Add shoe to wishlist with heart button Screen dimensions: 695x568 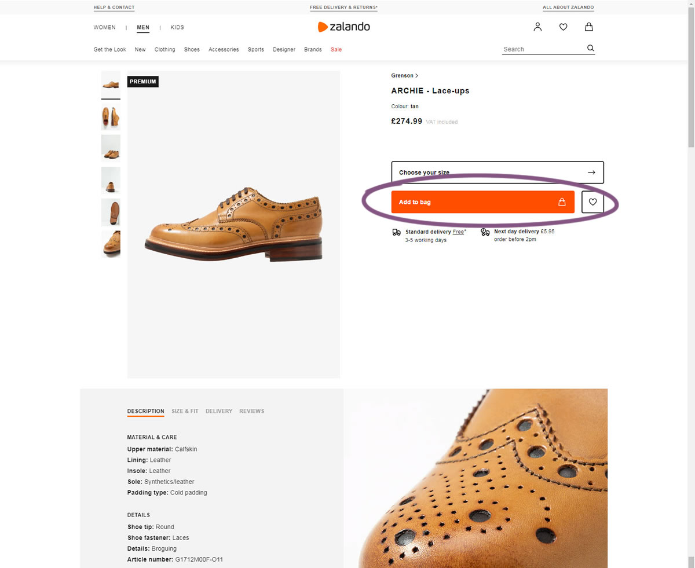(x=592, y=202)
